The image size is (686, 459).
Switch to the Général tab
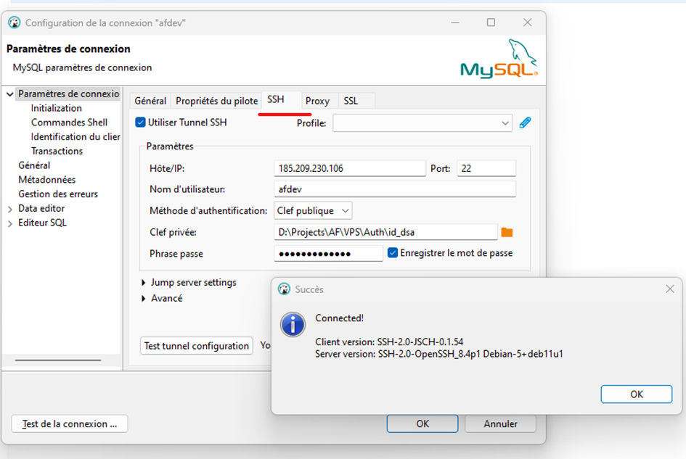(x=150, y=101)
